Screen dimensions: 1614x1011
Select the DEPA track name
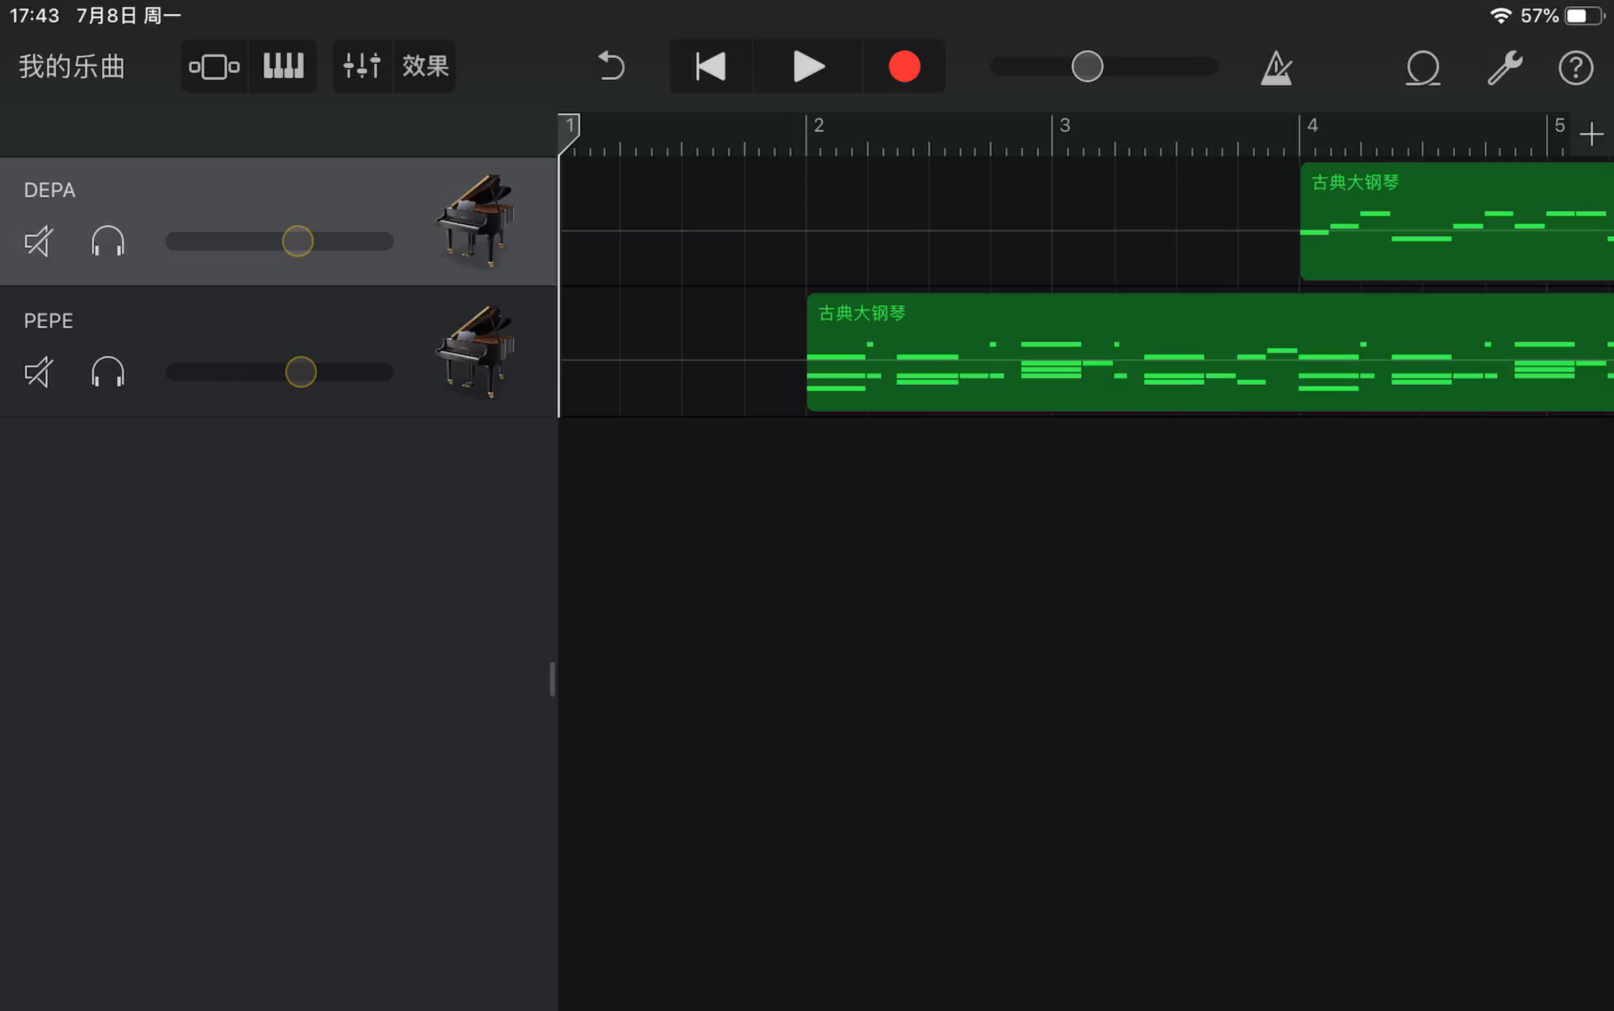[x=49, y=191]
